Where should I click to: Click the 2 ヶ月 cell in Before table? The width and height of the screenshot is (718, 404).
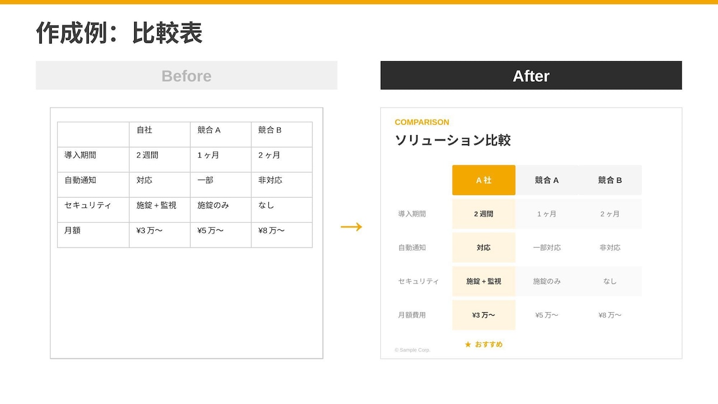point(282,160)
